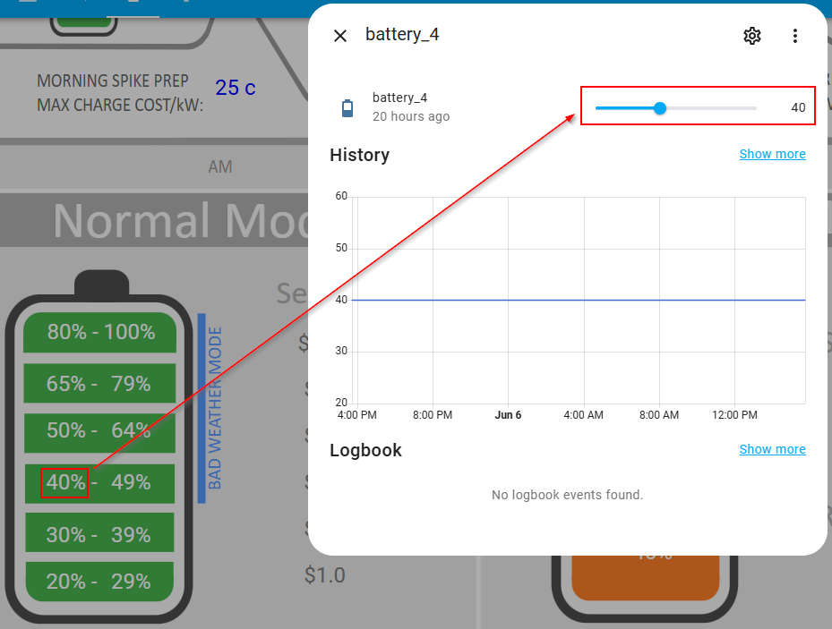Select the 20% - 29% battery segment

(x=100, y=582)
